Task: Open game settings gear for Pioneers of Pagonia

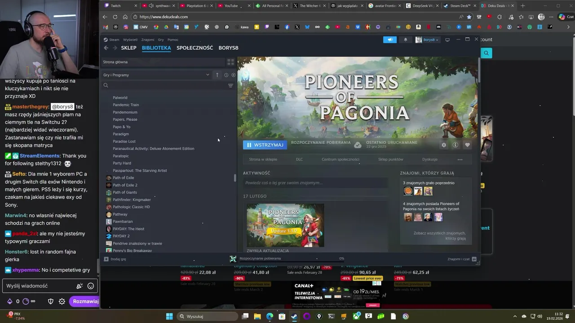Action: [x=444, y=145]
